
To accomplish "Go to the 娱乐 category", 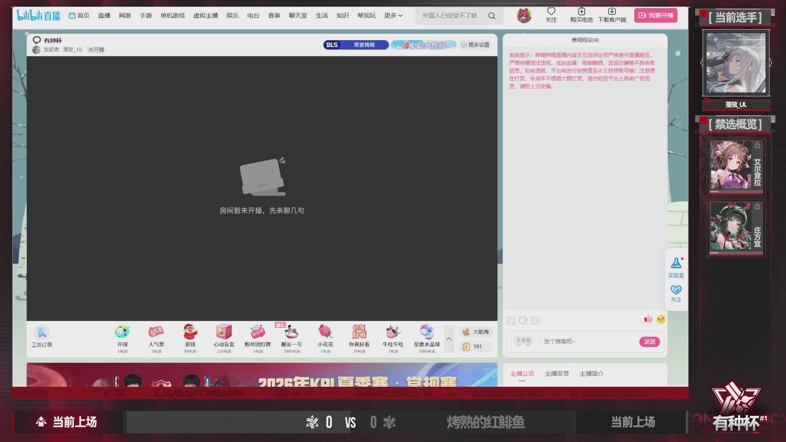I will point(232,16).
